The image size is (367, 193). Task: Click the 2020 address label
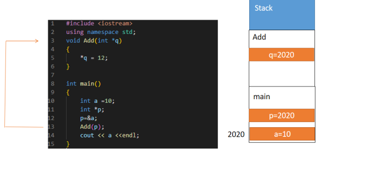point(236,134)
